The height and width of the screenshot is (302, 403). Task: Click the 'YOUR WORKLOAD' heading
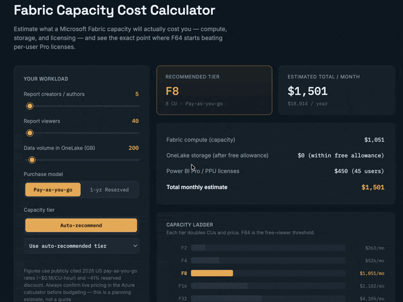(x=46, y=79)
